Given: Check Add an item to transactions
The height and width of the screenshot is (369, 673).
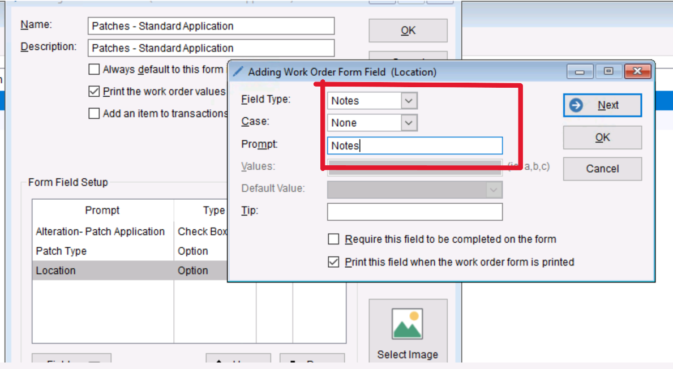Looking at the screenshot, I should [94, 113].
